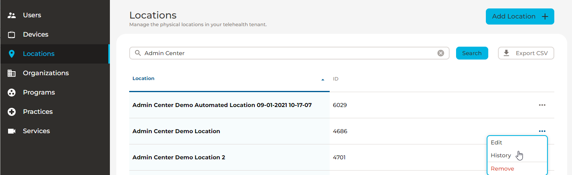Clear the search text with the X icon
The height and width of the screenshot is (175, 572).
(x=441, y=53)
